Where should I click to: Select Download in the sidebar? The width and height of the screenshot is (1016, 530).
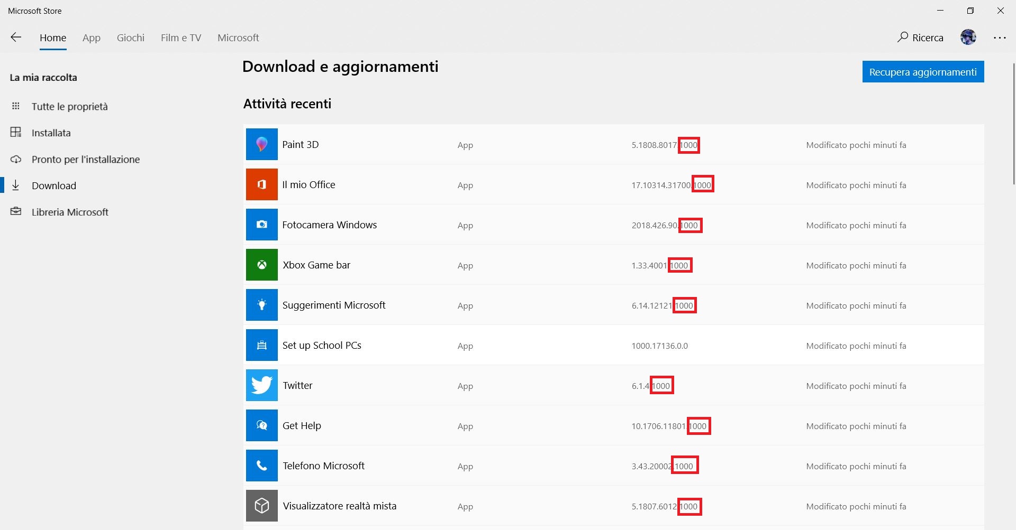pyautogui.click(x=54, y=185)
